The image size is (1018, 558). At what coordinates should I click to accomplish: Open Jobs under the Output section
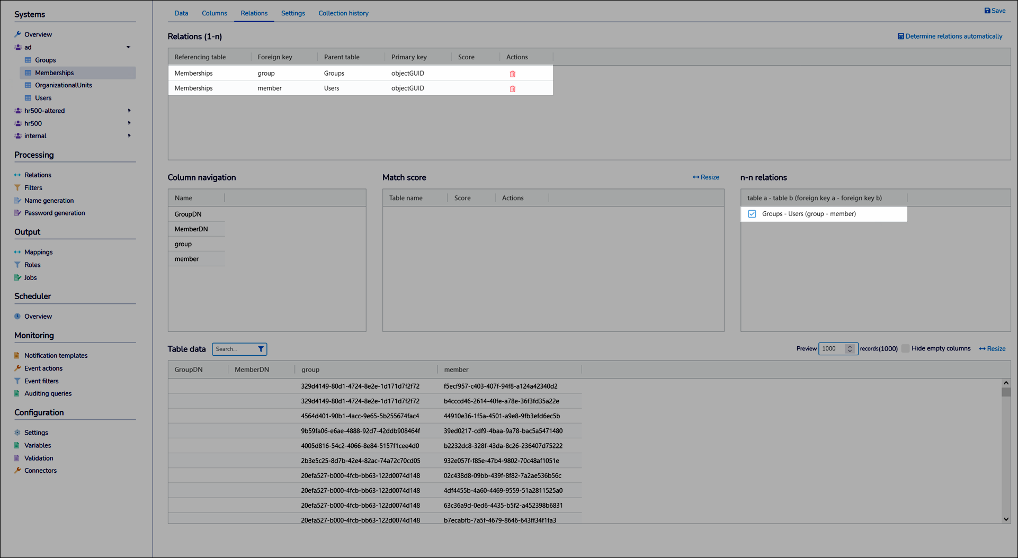(30, 277)
